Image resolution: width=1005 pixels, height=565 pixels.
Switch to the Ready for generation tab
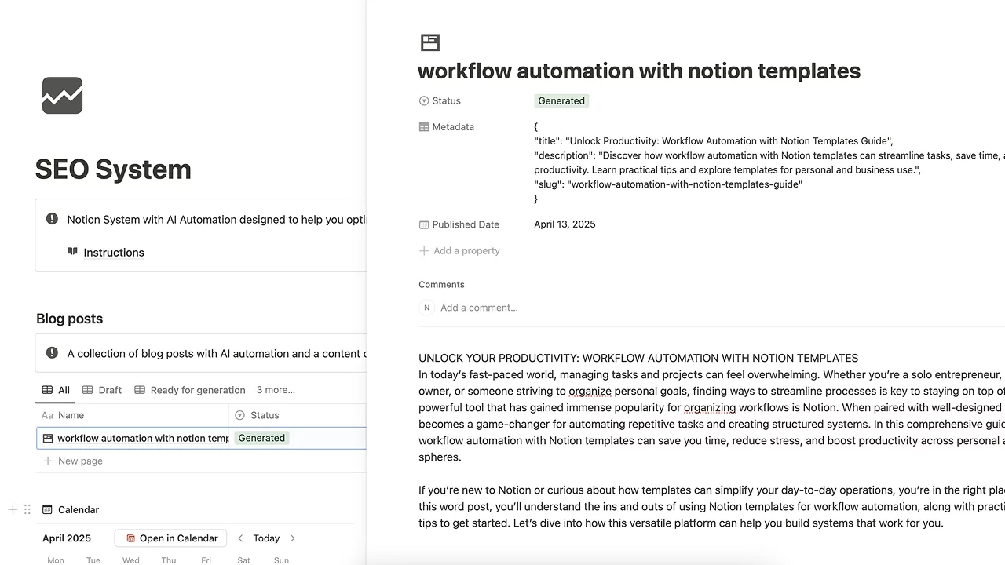click(x=190, y=390)
